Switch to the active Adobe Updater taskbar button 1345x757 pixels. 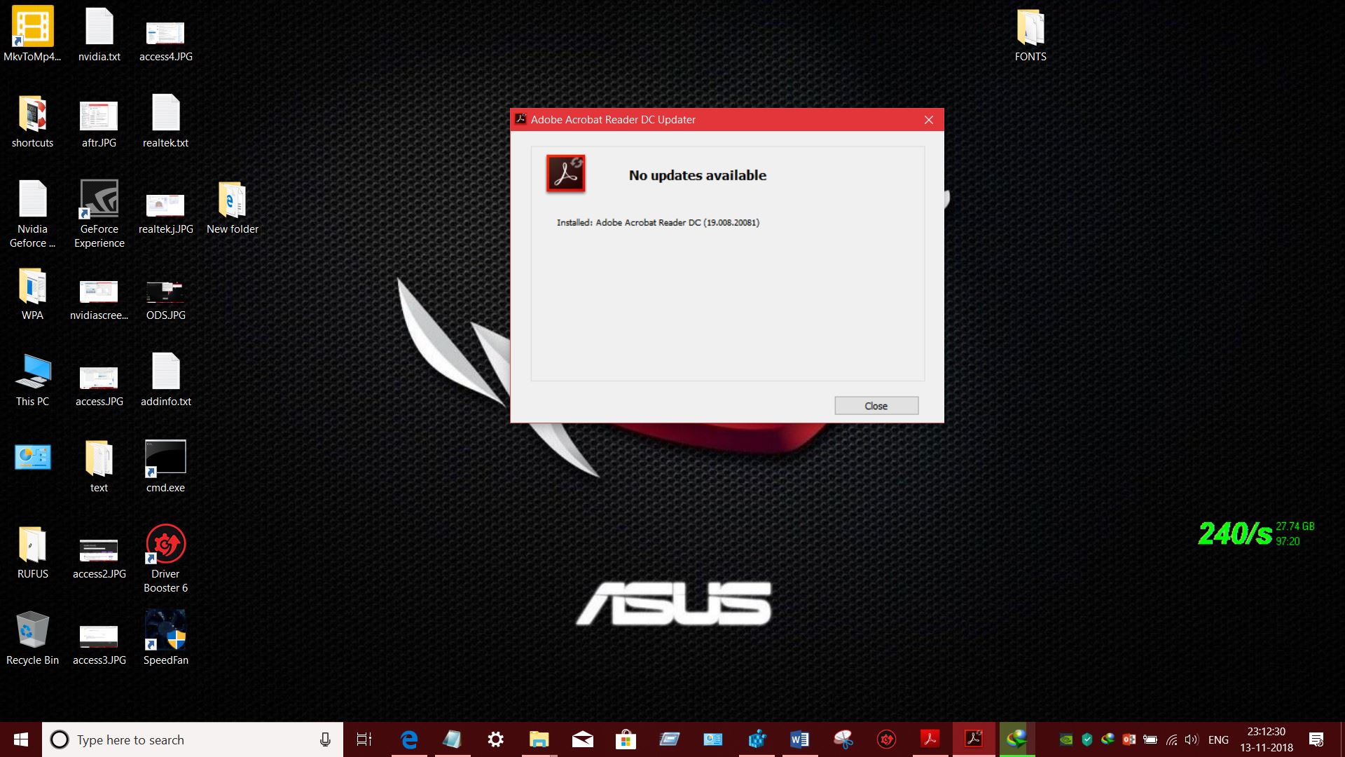[x=974, y=739]
